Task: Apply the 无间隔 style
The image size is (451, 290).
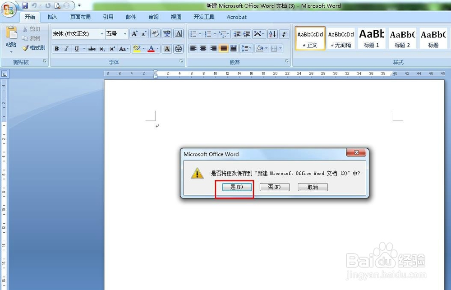Action: pyautogui.click(x=341, y=38)
